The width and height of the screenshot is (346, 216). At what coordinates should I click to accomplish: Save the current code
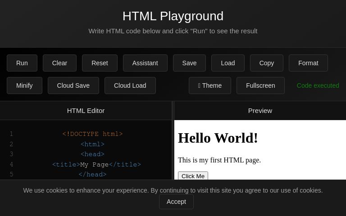click(189, 63)
